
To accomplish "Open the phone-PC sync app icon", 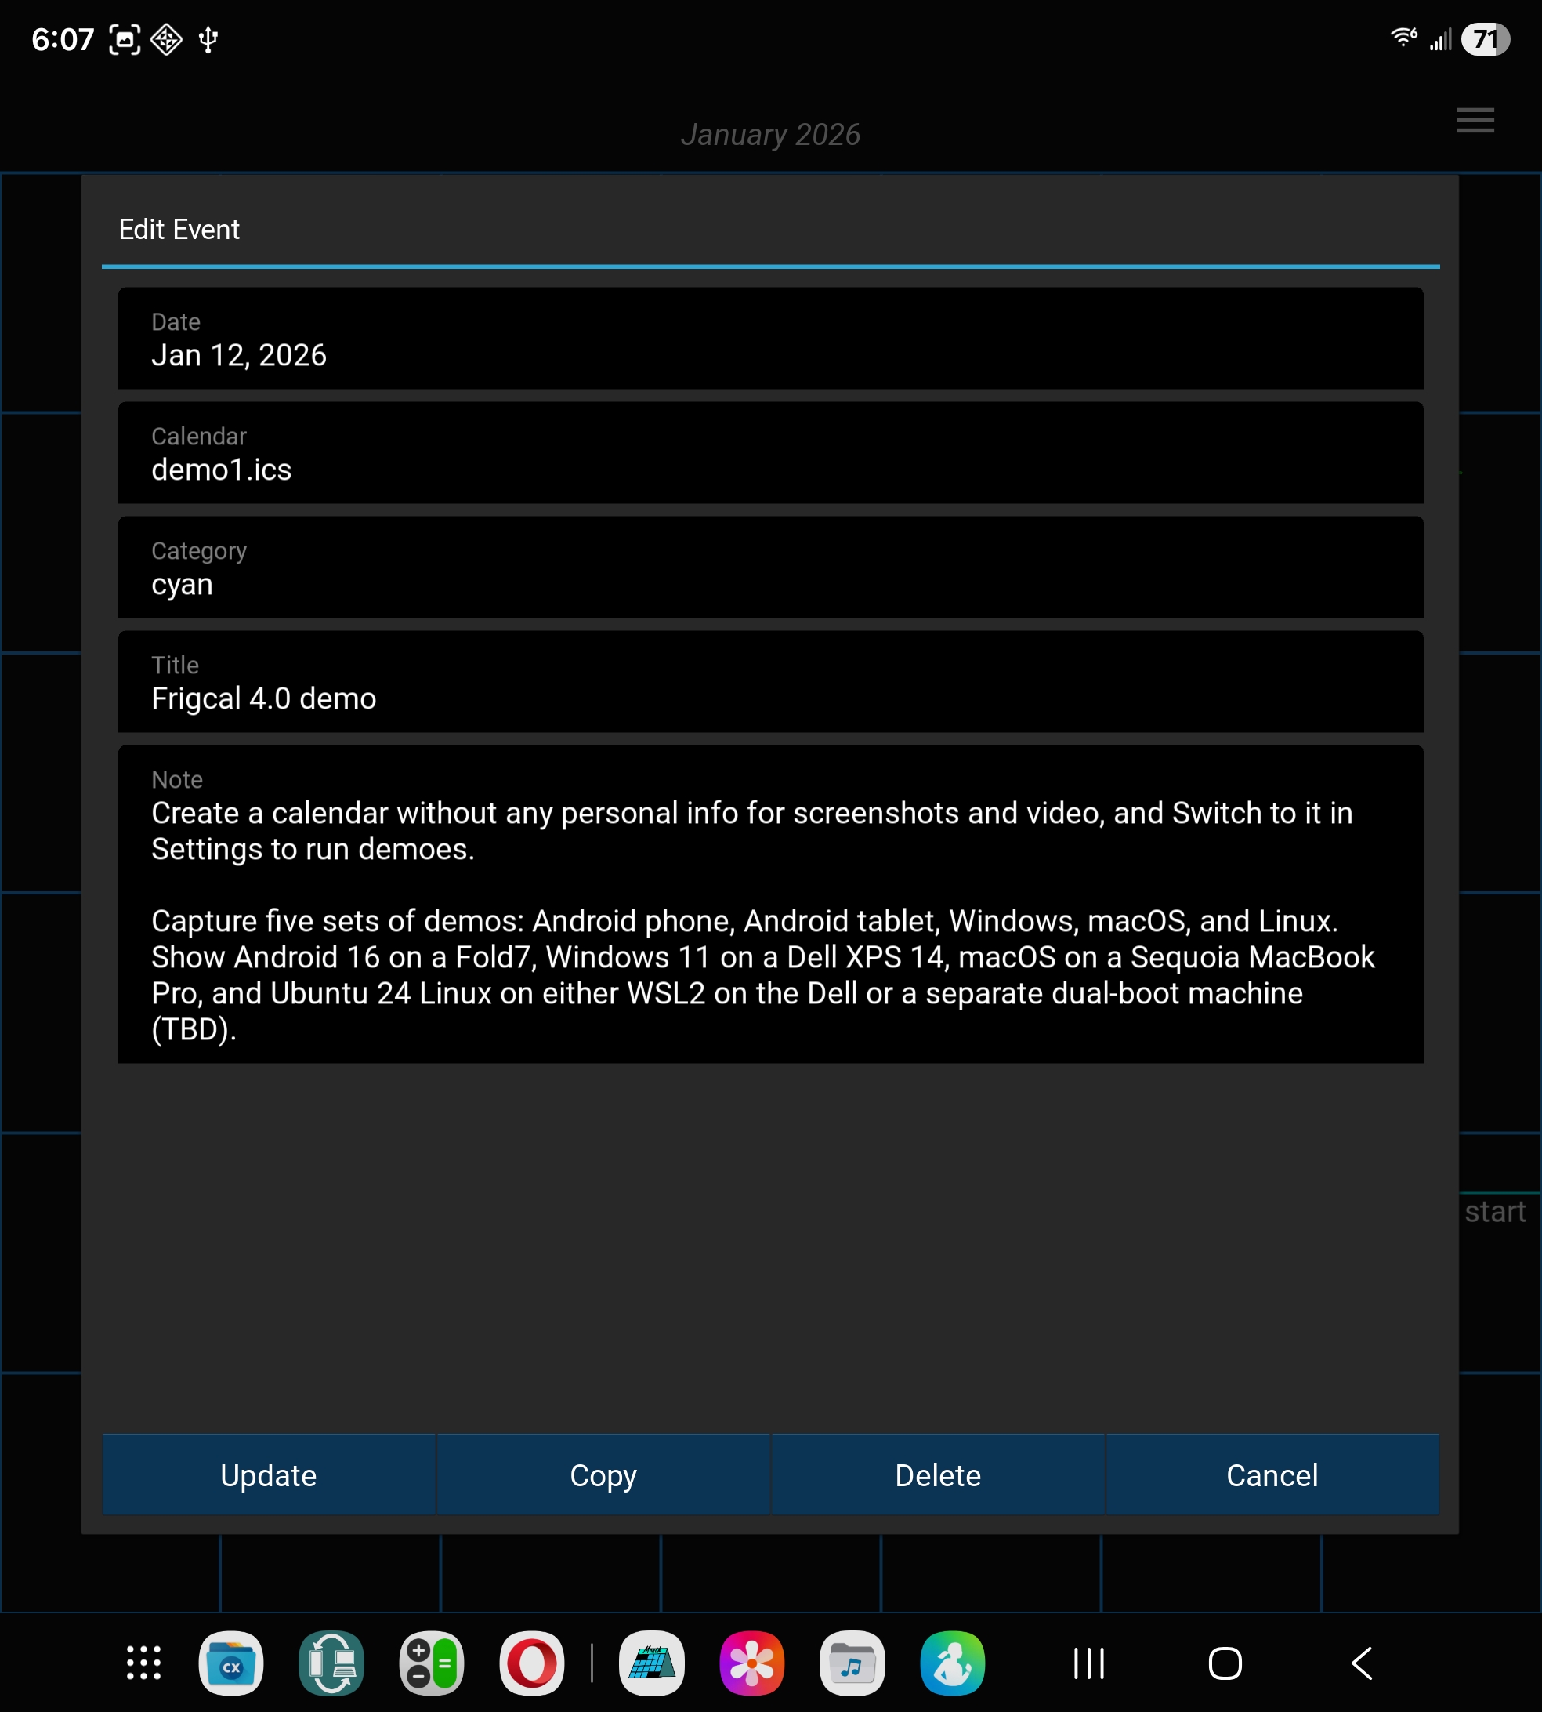I will (x=331, y=1663).
